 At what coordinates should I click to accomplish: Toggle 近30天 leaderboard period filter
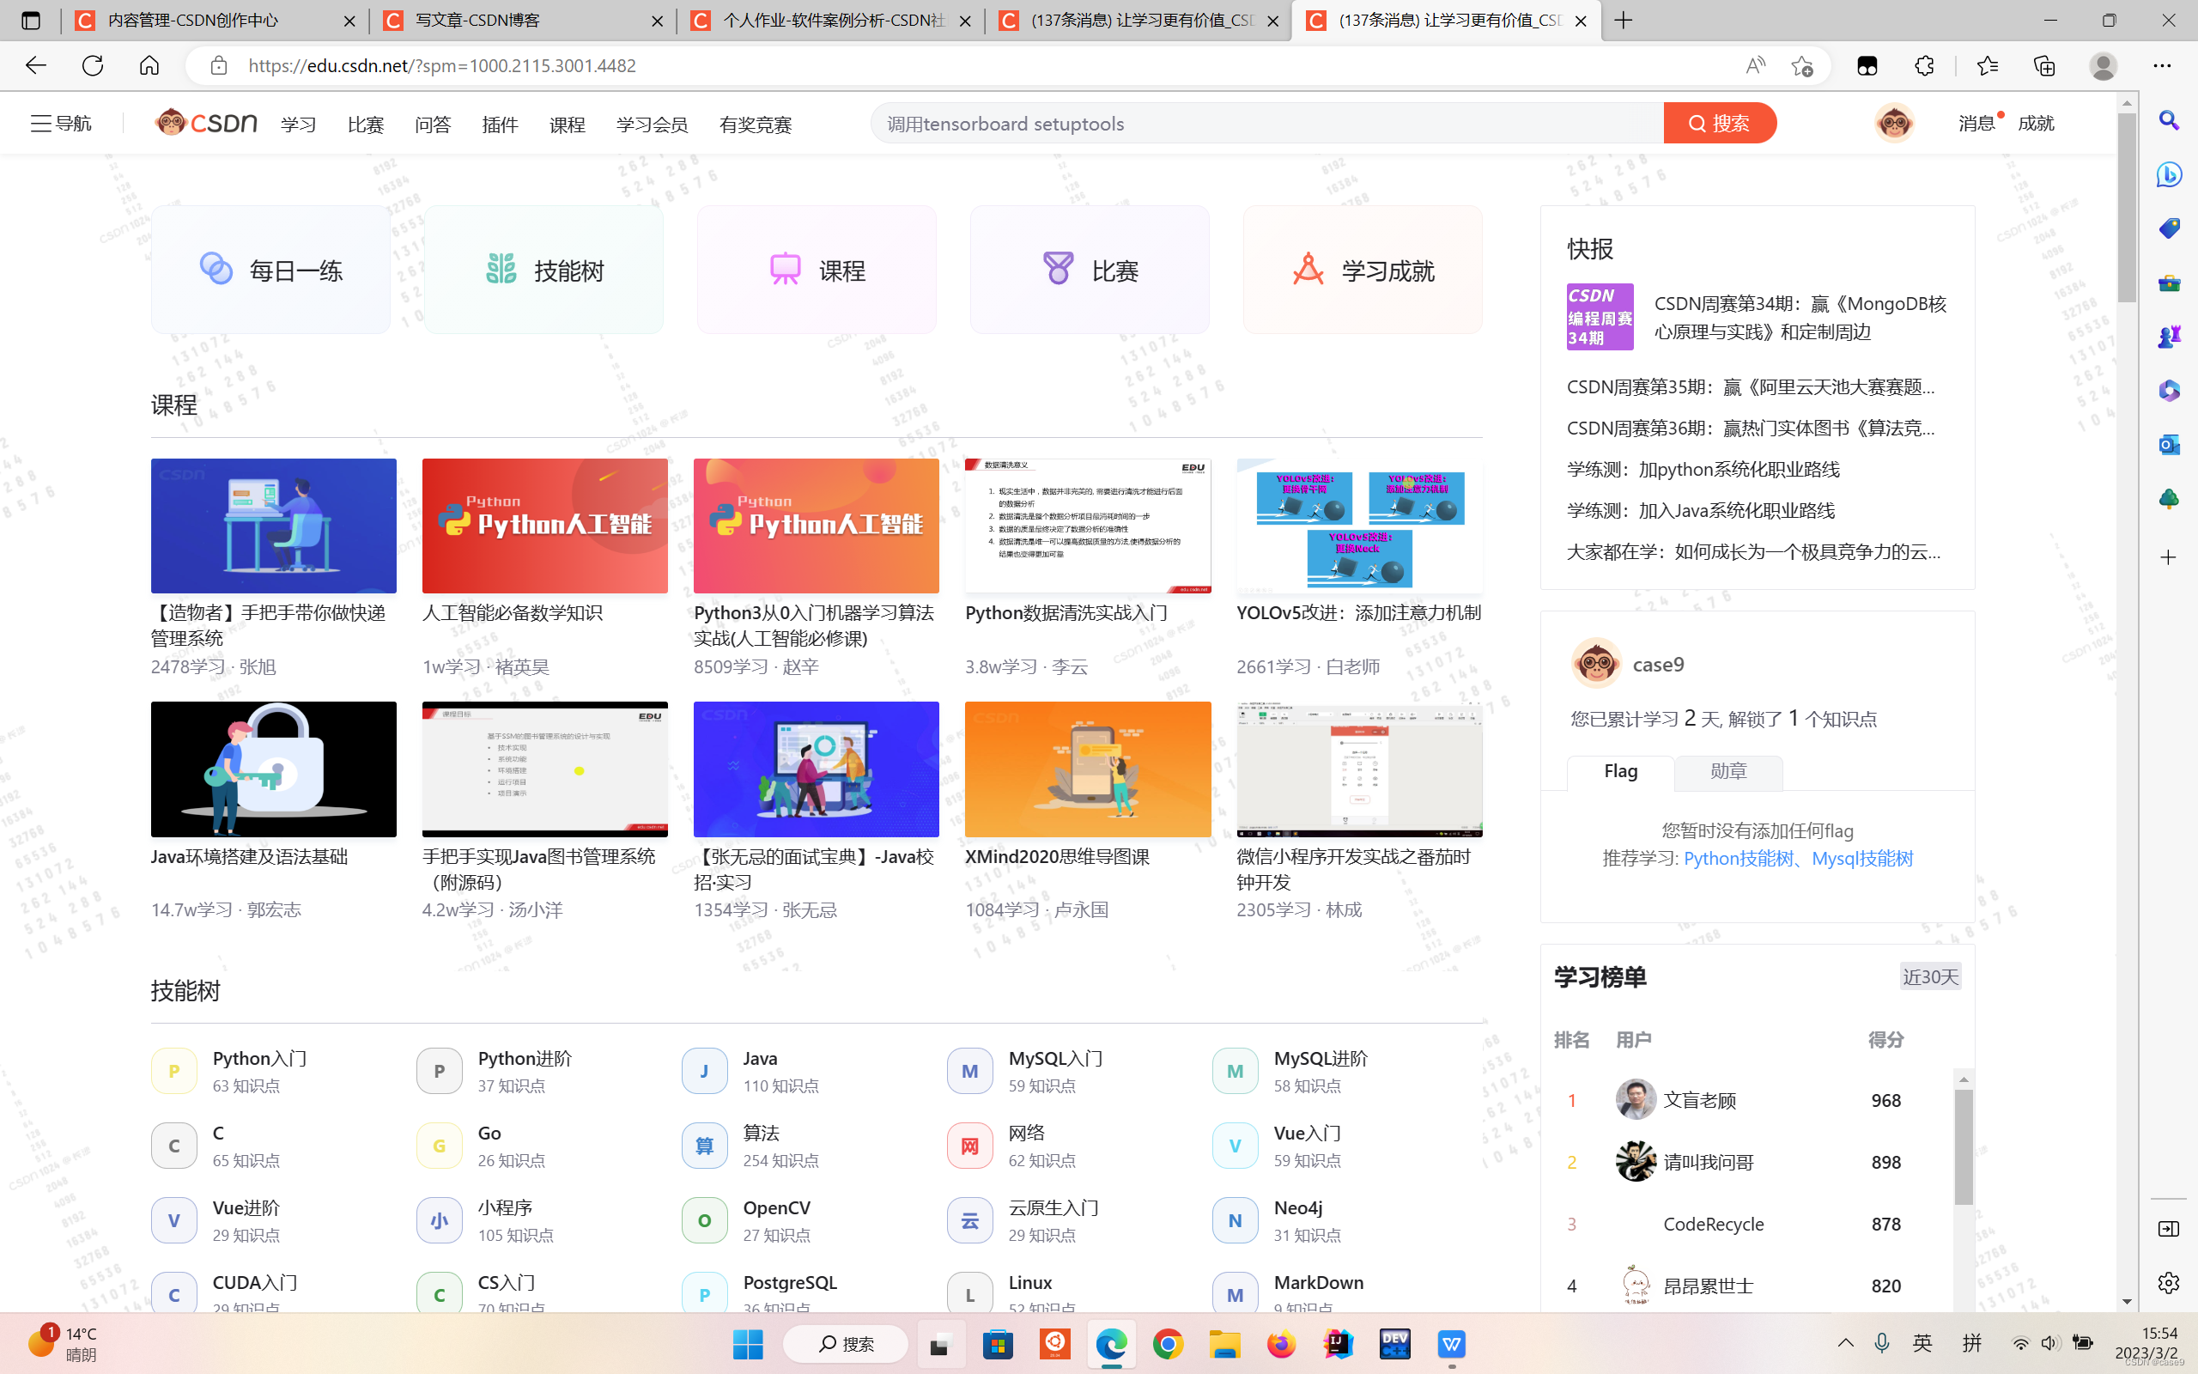tap(1930, 977)
